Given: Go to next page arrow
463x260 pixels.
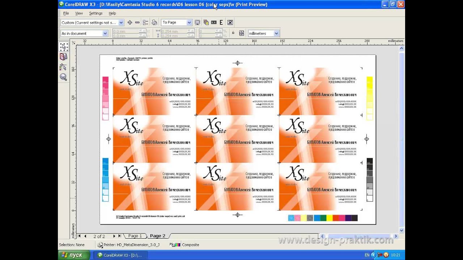Looking at the screenshot, I should coord(114,236).
